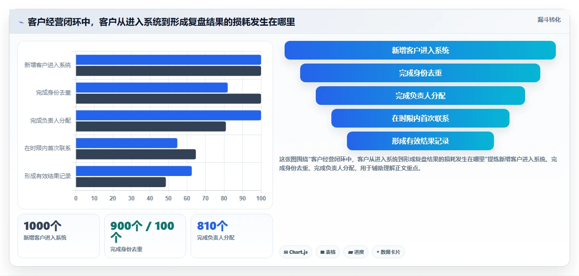Click the x-axis tick label 100
This screenshot has height=276, width=579.
point(261,198)
